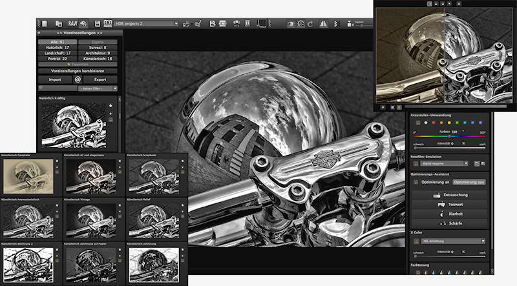The height and width of the screenshot is (286, 517).
Task: Click the save floppy disk icon
Action: point(98,24)
